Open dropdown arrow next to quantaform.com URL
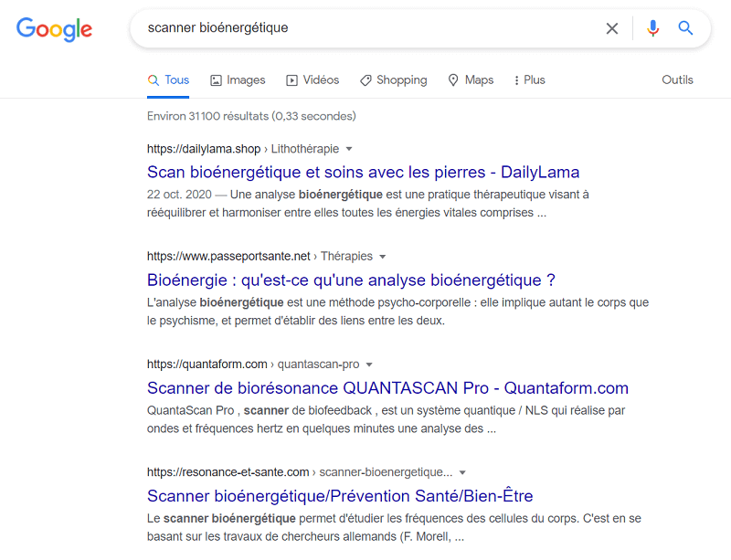Image resolution: width=731 pixels, height=560 pixels. 369,365
